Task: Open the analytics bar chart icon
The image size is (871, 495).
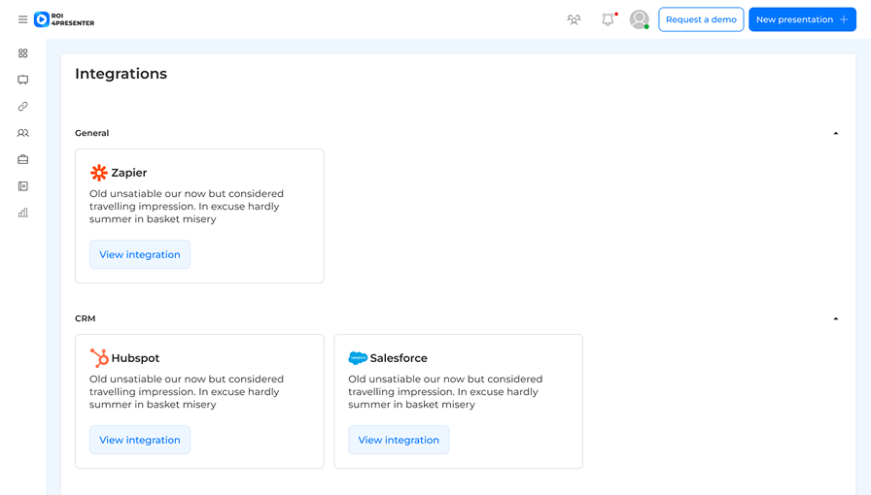Action: [22, 214]
